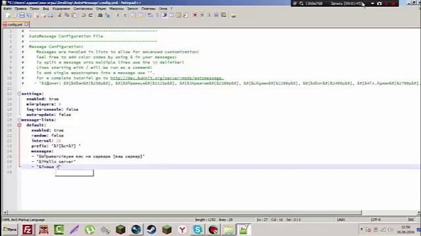Click the Play recorded macro icon

[209, 15]
